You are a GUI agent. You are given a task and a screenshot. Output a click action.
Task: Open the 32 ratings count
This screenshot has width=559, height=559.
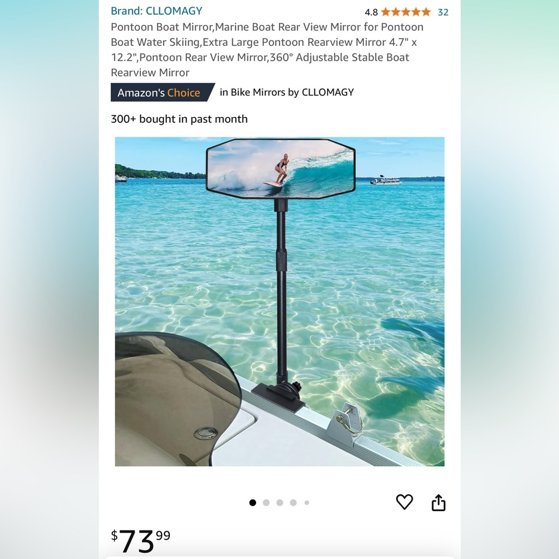443,12
